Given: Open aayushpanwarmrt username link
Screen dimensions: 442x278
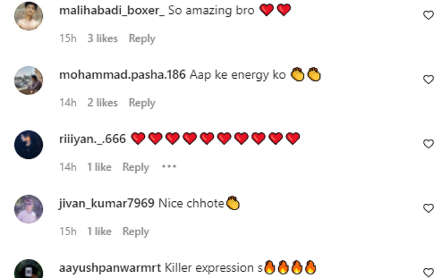Looking at the screenshot, I should [110, 268].
